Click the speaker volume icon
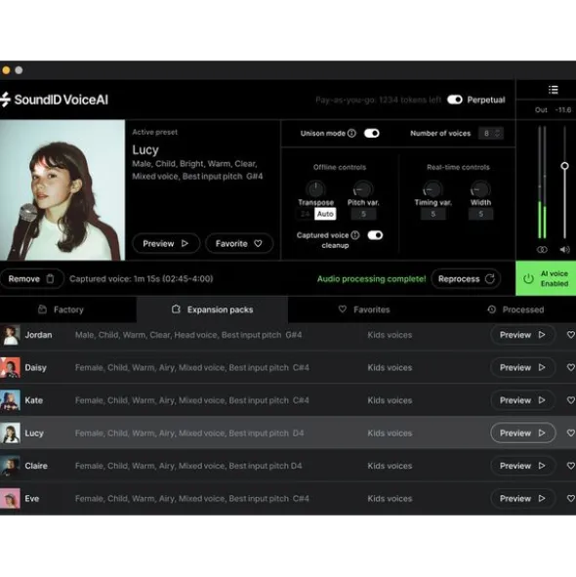 point(564,250)
